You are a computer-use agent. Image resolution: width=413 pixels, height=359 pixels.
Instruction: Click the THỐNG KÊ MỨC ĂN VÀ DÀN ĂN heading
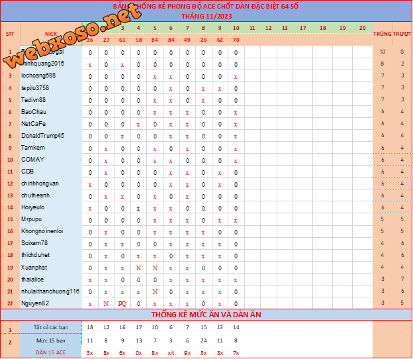(206, 315)
